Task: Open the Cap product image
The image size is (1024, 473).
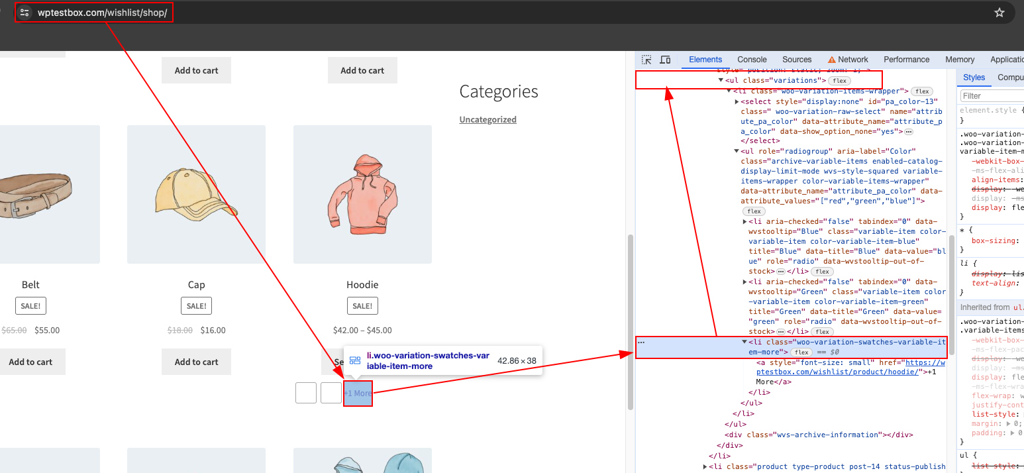Action: pos(196,194)
